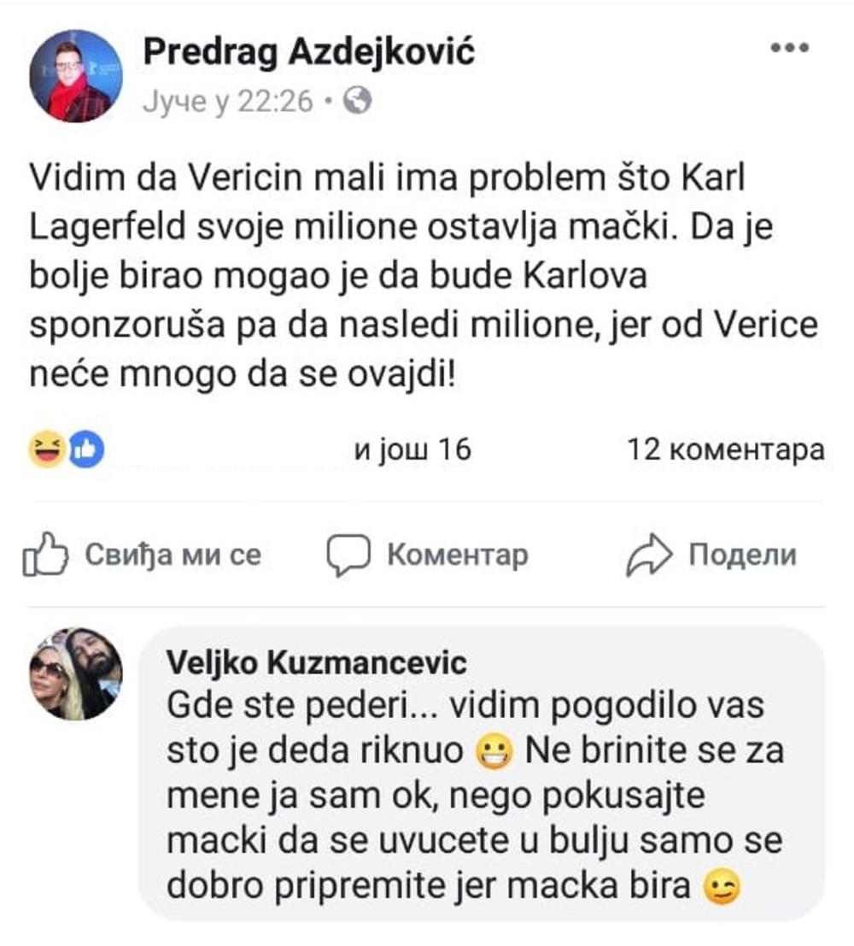Click the thumbs-up Like icon
The image size is (854, 946).
click(x=44, y=555)
